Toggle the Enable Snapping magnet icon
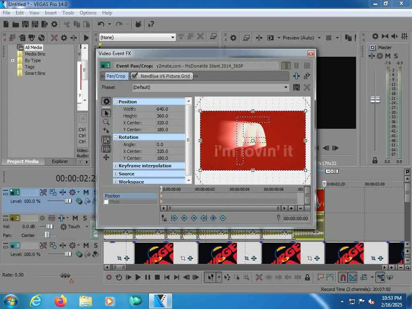Viewport: 412px width, 309px height. click(343, 277)
